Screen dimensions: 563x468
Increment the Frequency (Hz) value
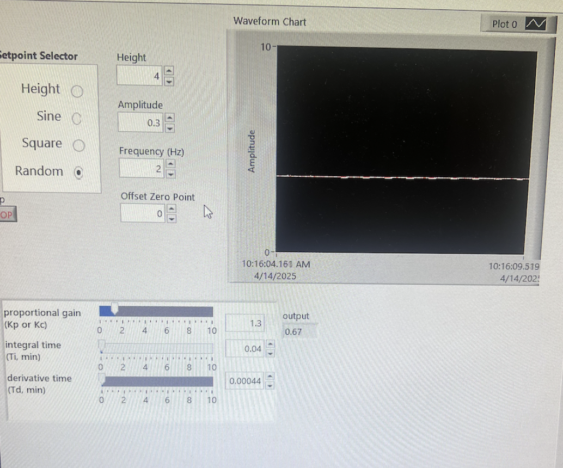[170, 164]
